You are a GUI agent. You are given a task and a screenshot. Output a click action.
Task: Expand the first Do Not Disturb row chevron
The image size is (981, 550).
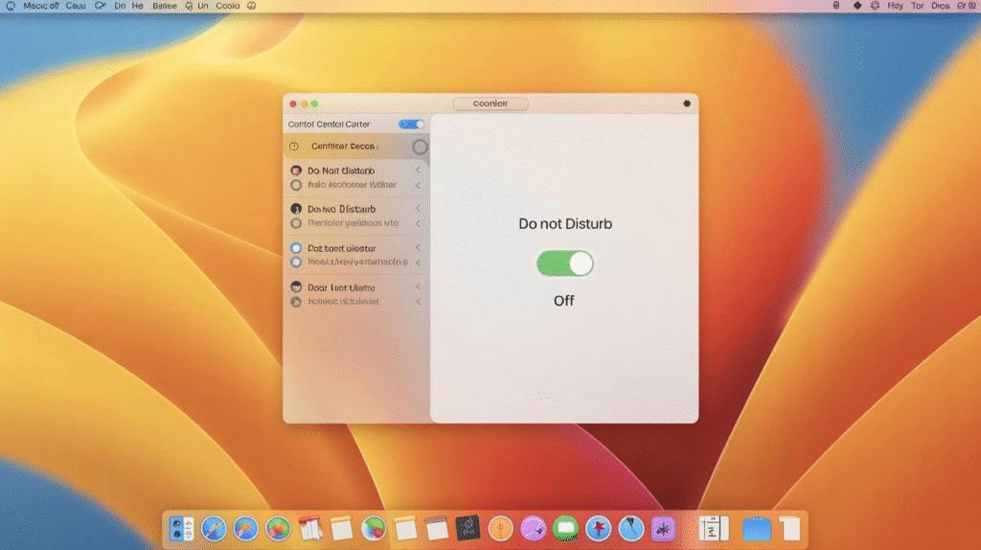418,171
